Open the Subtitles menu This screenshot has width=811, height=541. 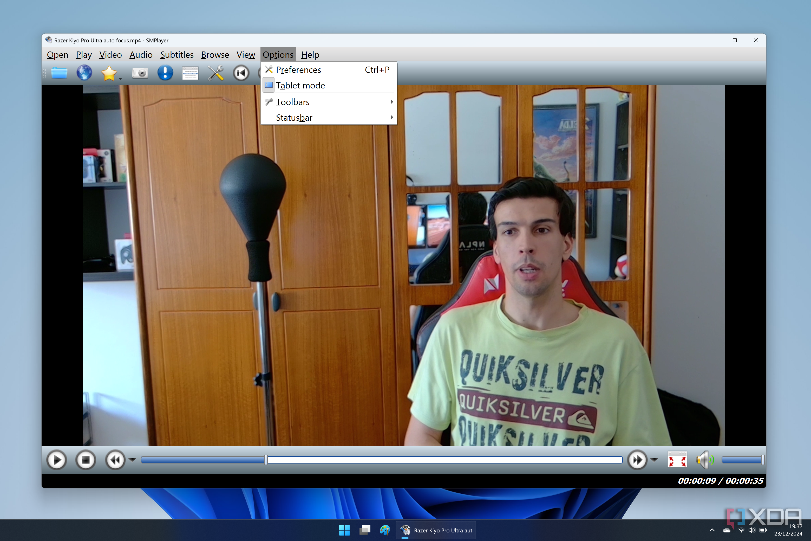click(x=177, y=55)
